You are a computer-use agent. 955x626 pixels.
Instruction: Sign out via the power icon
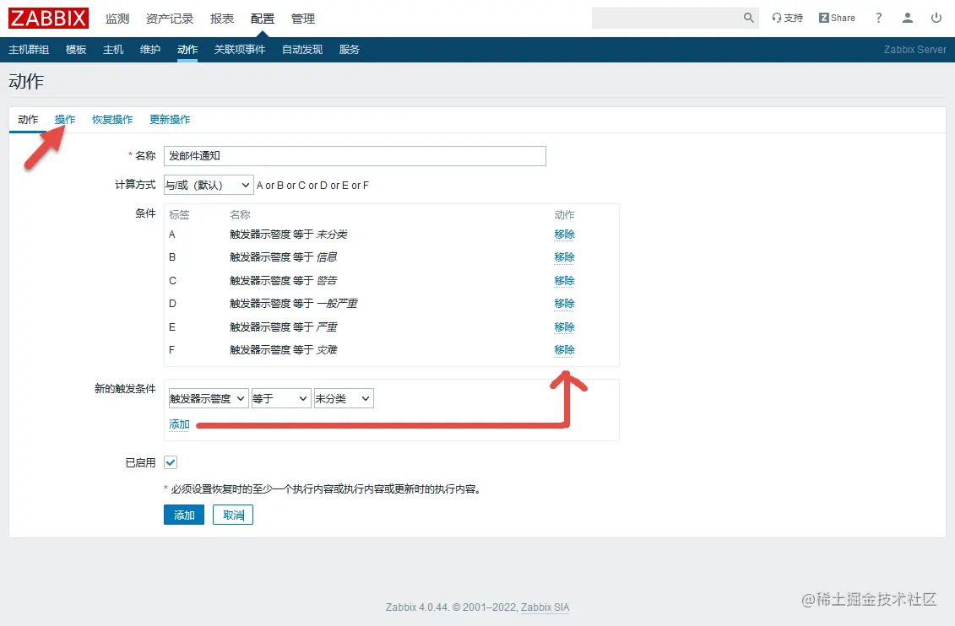click(x=937, y=18)
